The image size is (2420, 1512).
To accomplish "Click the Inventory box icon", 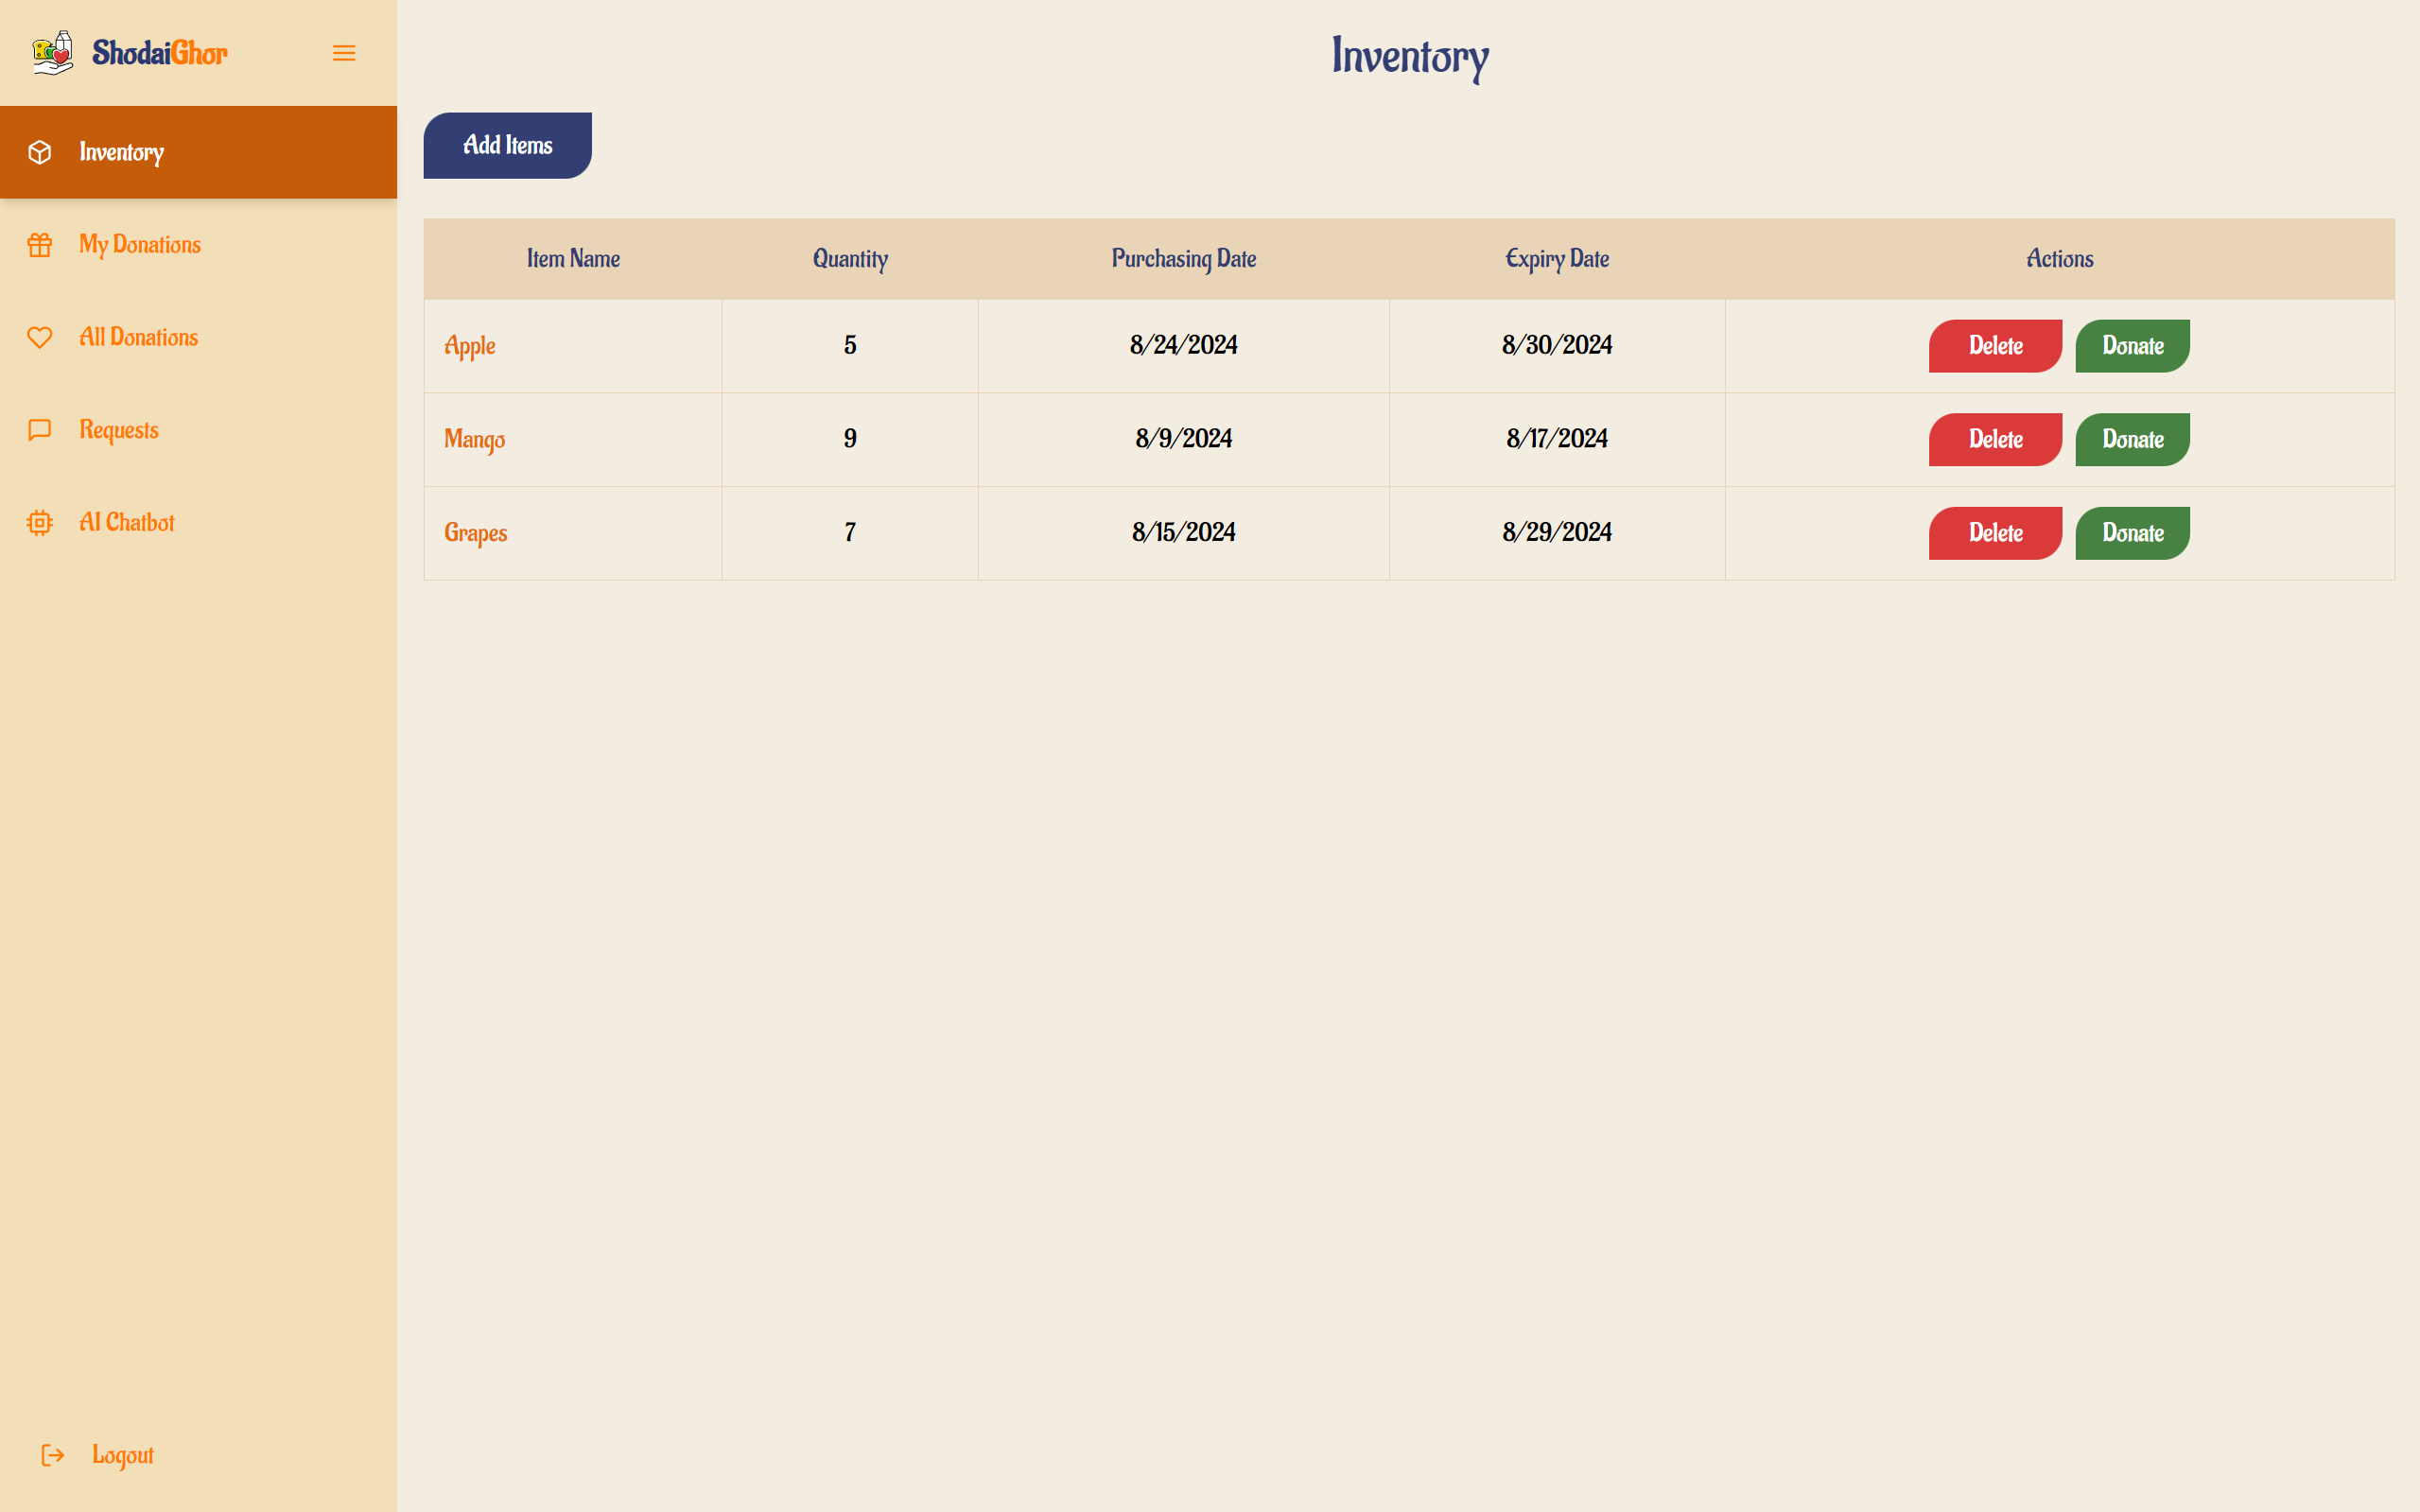I will tap(40, 152).
